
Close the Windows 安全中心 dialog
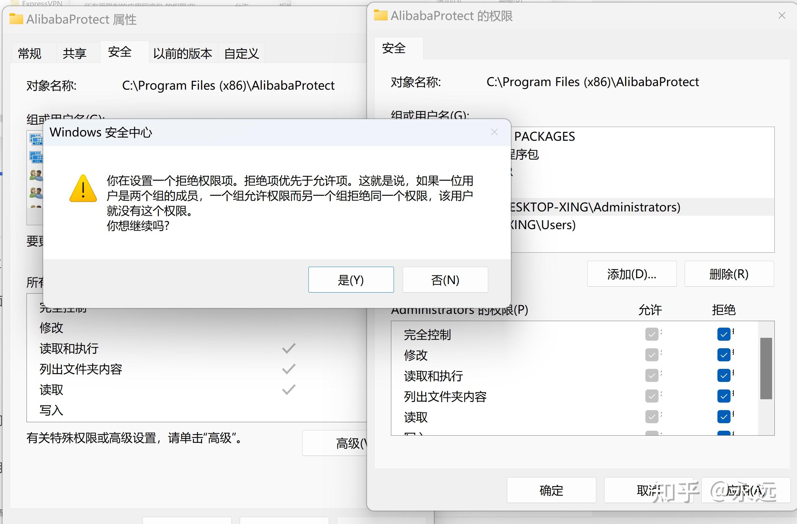(x=494, y=132)
